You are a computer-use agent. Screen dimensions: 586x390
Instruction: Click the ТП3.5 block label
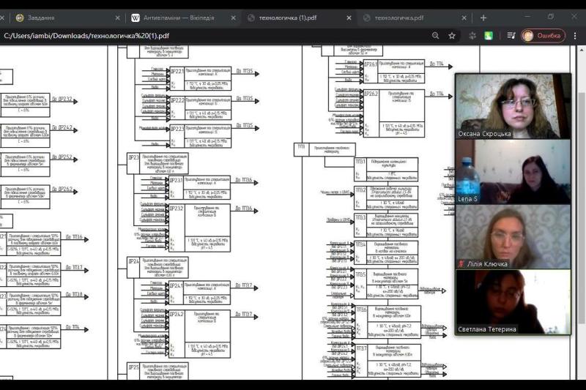tap(360, 274)
